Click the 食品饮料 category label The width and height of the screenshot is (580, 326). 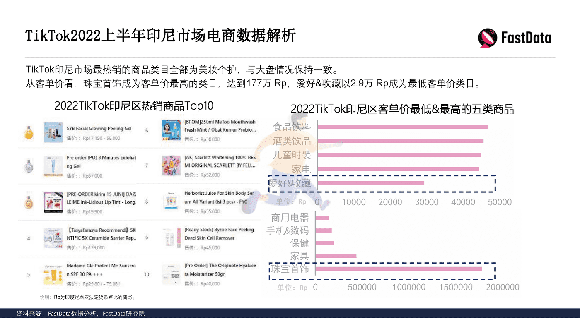292,127
